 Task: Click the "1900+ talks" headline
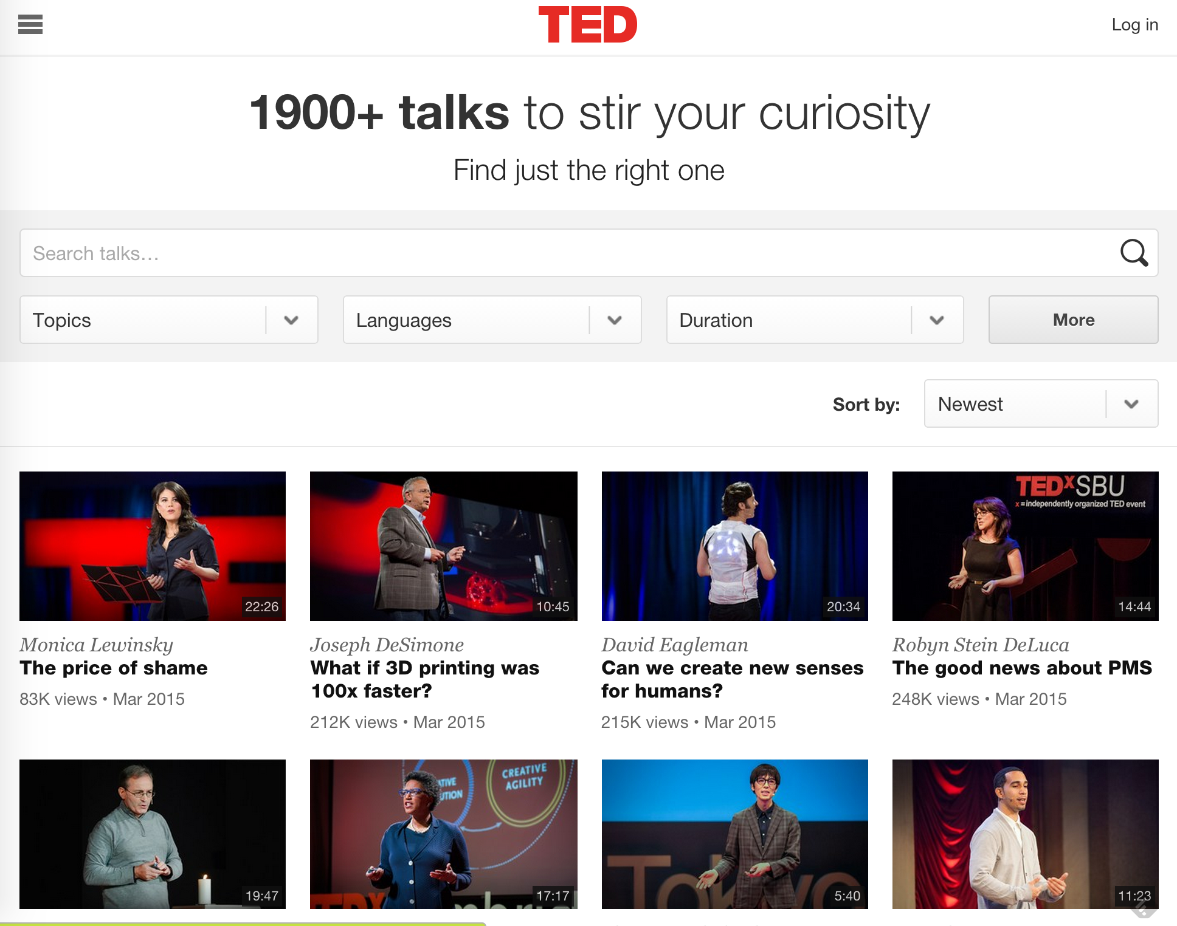tap(379, 112)
